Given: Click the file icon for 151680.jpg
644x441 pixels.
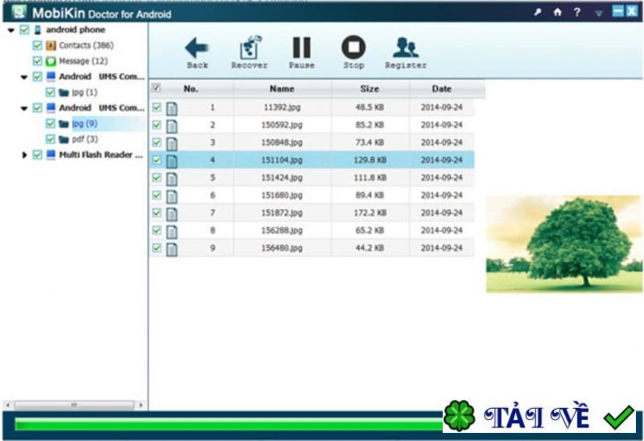Looking at the screenshot, I should click(x=171, y=196).
